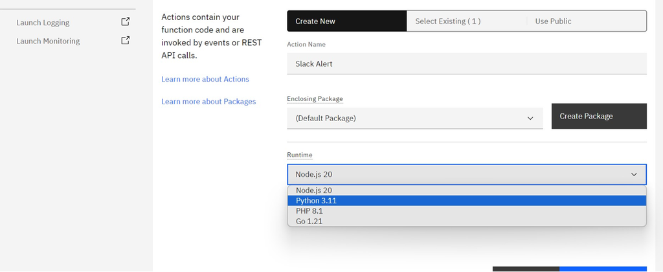The height and width of the screenshot is (272, 663).
Task: Click the Launch Logging external link icon
Action: 126,21
